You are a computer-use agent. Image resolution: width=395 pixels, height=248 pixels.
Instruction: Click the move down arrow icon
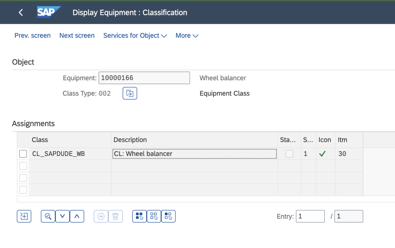click(x=62, y=216)
